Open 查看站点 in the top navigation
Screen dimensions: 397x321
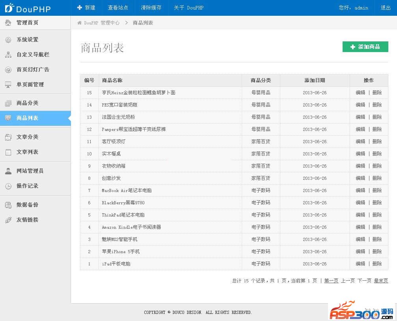(x=118, y=7)
